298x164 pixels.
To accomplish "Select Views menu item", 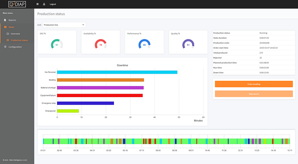I will pos(11,27).
